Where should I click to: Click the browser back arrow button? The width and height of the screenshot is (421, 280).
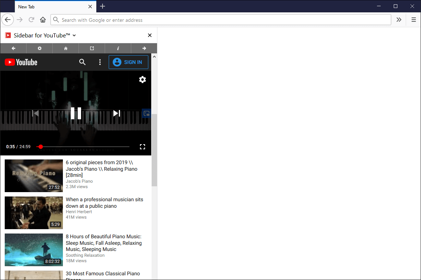8,20
